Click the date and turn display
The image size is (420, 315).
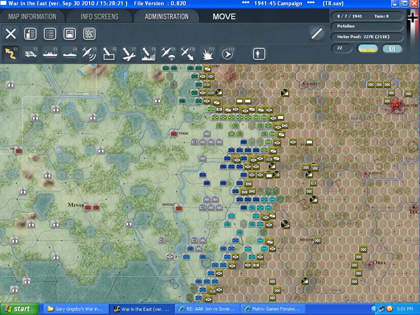(x=367, y=16)
